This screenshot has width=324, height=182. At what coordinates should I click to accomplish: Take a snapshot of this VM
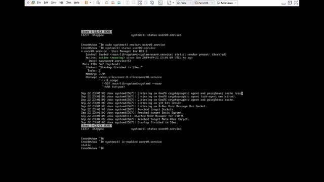pyautogui.click(x=107, y=3)
